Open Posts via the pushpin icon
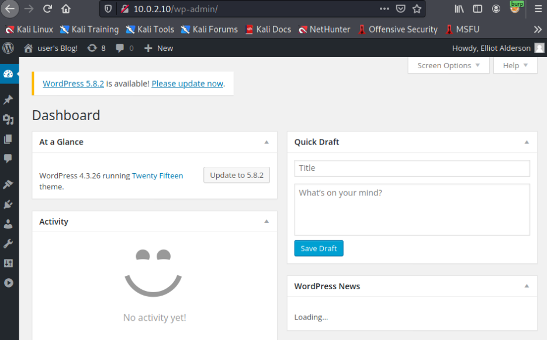Image resolution: width=547 pixels, height=340 pixels. (8, 100)
